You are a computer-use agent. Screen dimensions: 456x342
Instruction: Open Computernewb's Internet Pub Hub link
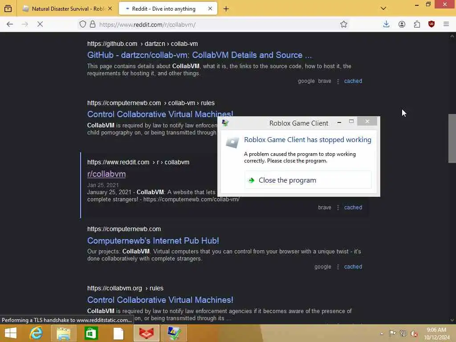pyautogui.click(x=153, y=240)
